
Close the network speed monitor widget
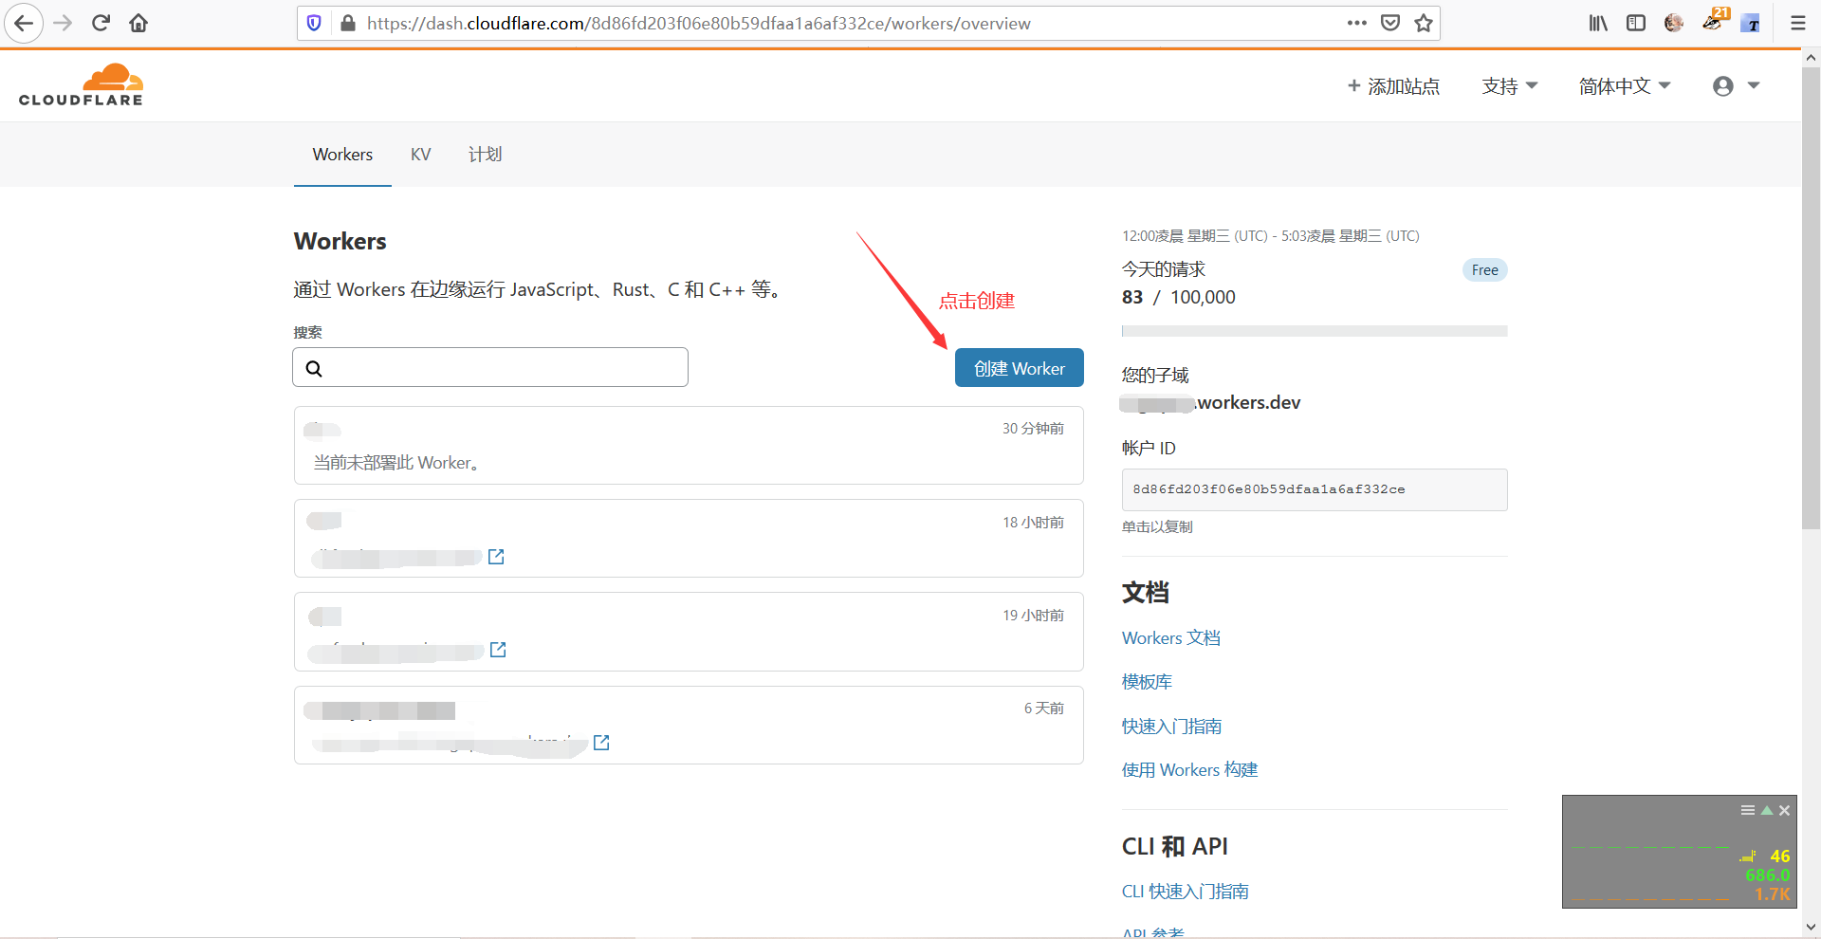(1785, 810)
